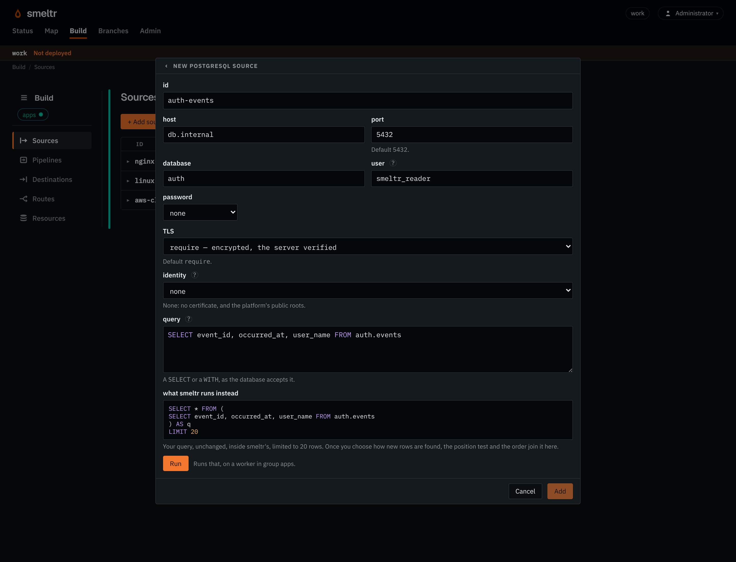Click the query textarea resize handle
This screenshot has width=736, height=562.
click(x=570, y=370)
